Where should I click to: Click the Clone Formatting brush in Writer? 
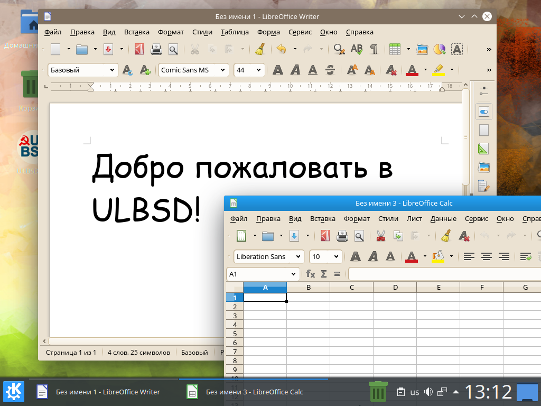coord(259,50)
